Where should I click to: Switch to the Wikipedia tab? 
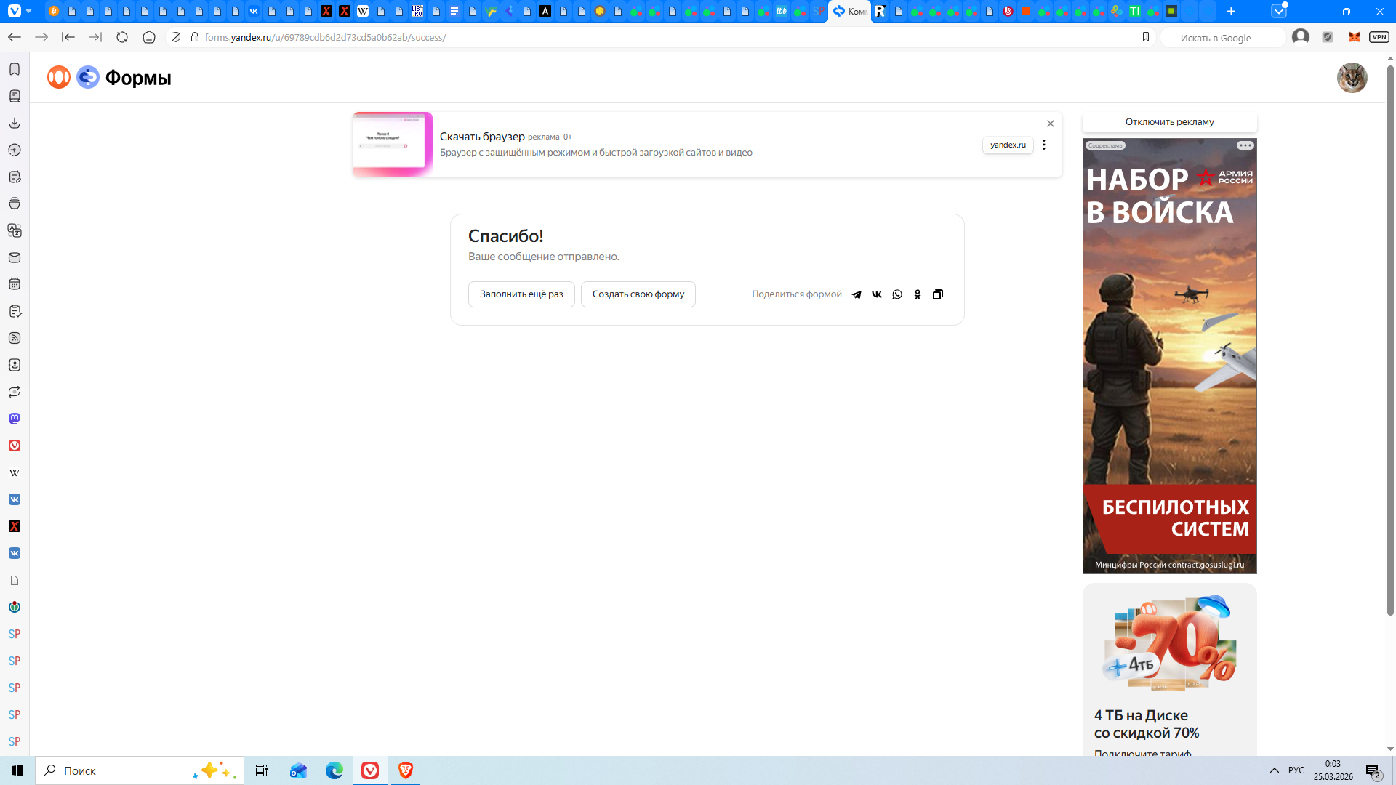coord(363,11)
